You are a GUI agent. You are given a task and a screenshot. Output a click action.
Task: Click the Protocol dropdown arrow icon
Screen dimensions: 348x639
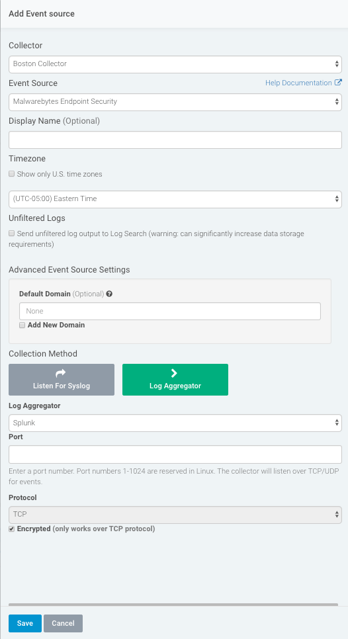click(x=337, y=515)
